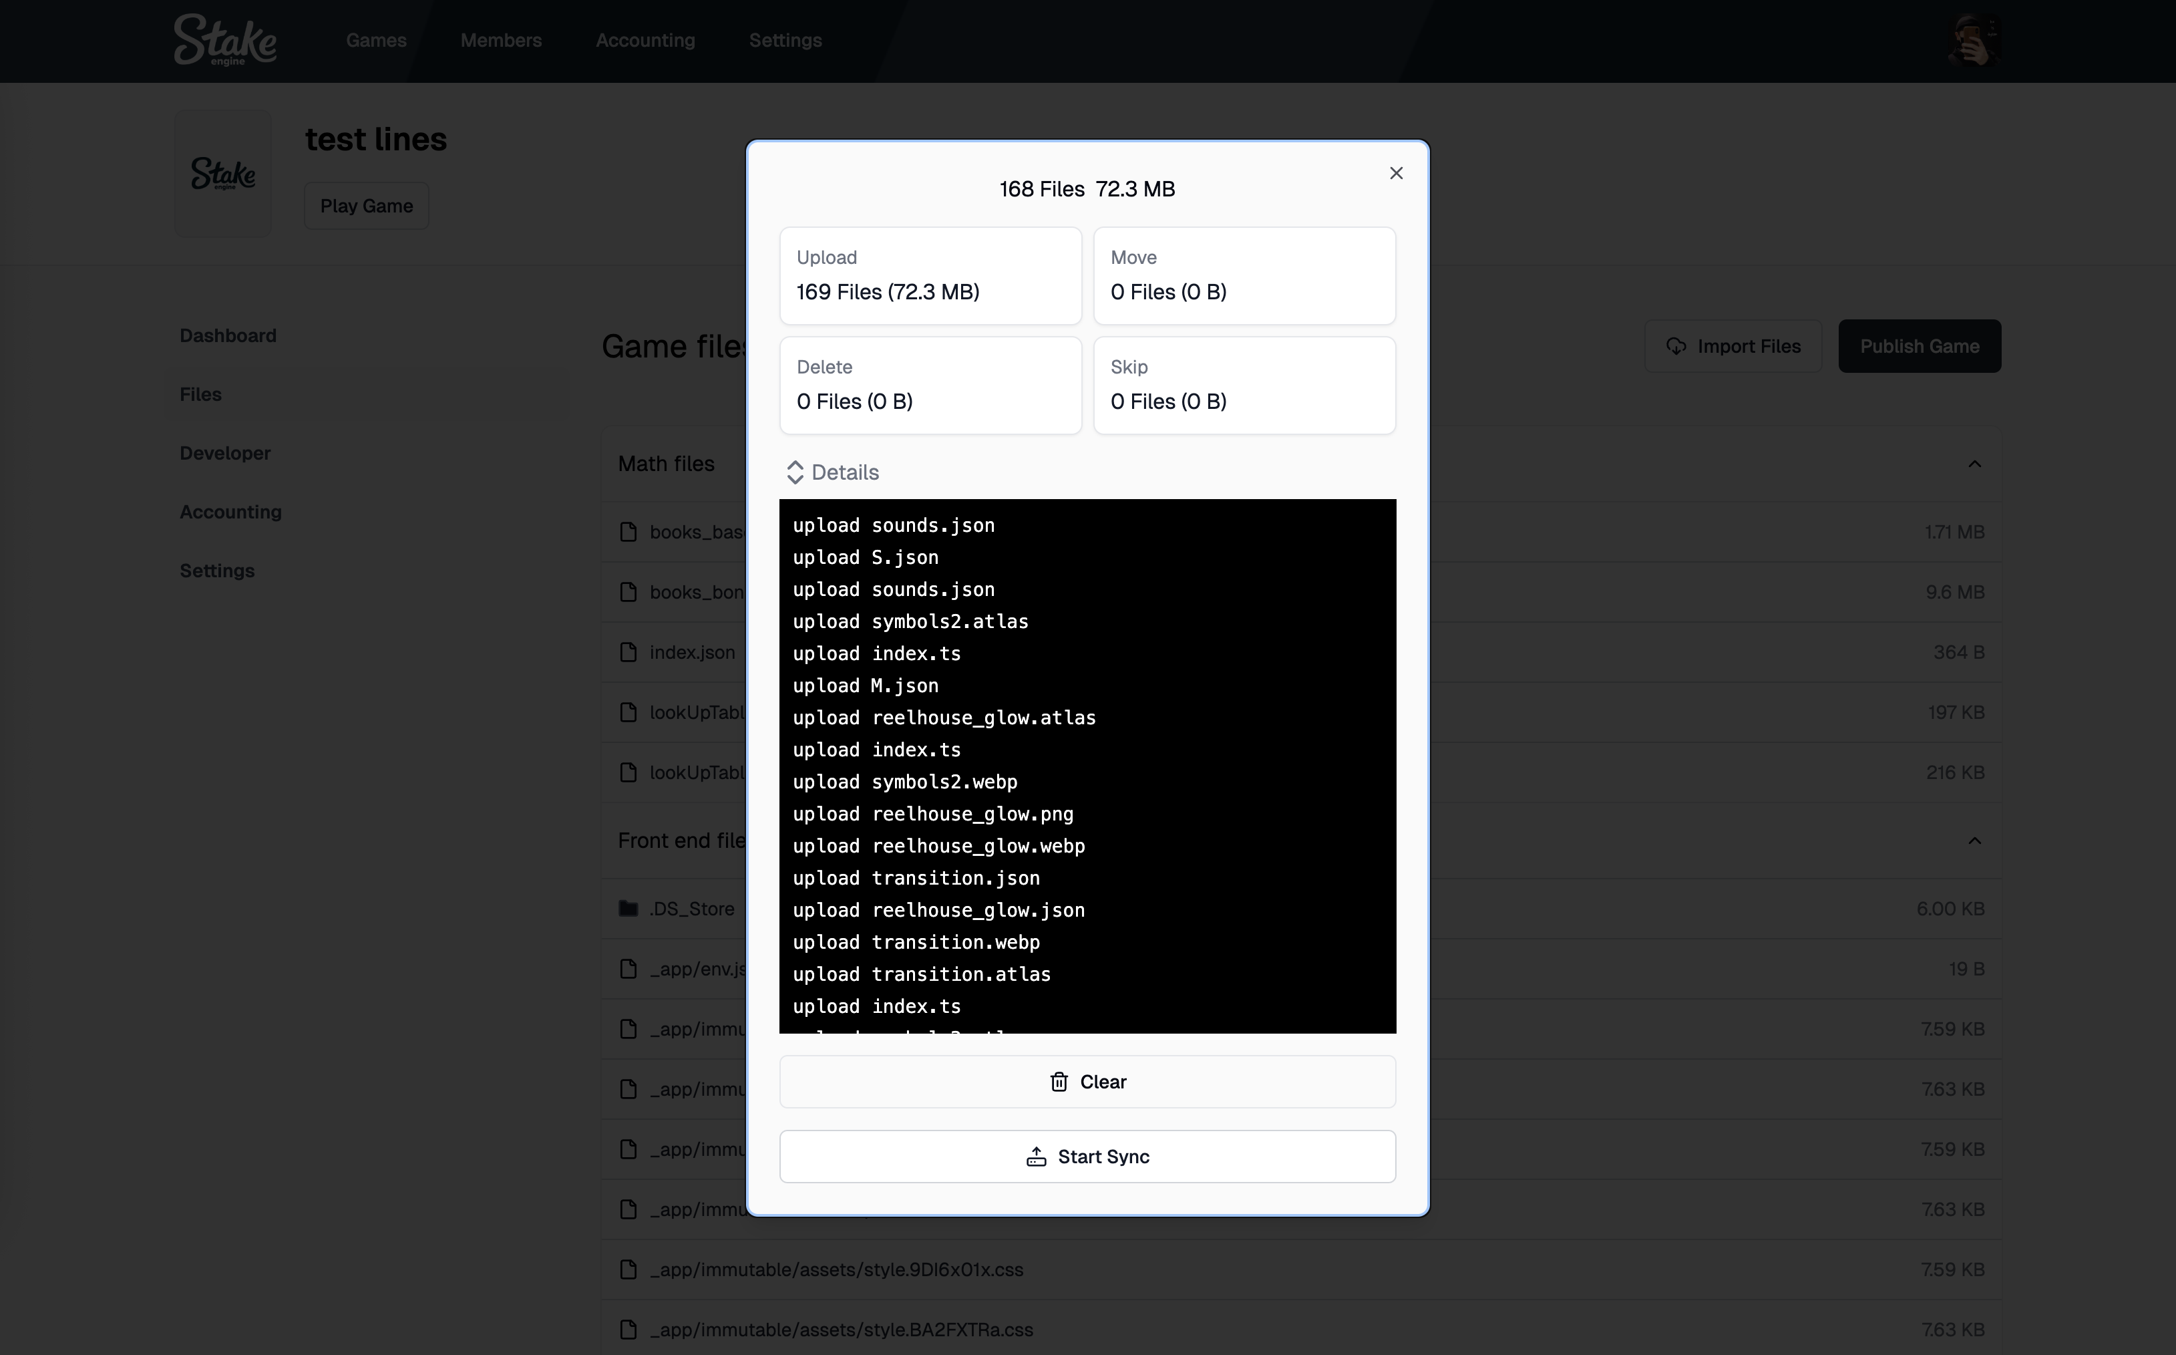2176x1355 pixels.
Task: Close the sync dialog with X
Action: (1396, 173)
